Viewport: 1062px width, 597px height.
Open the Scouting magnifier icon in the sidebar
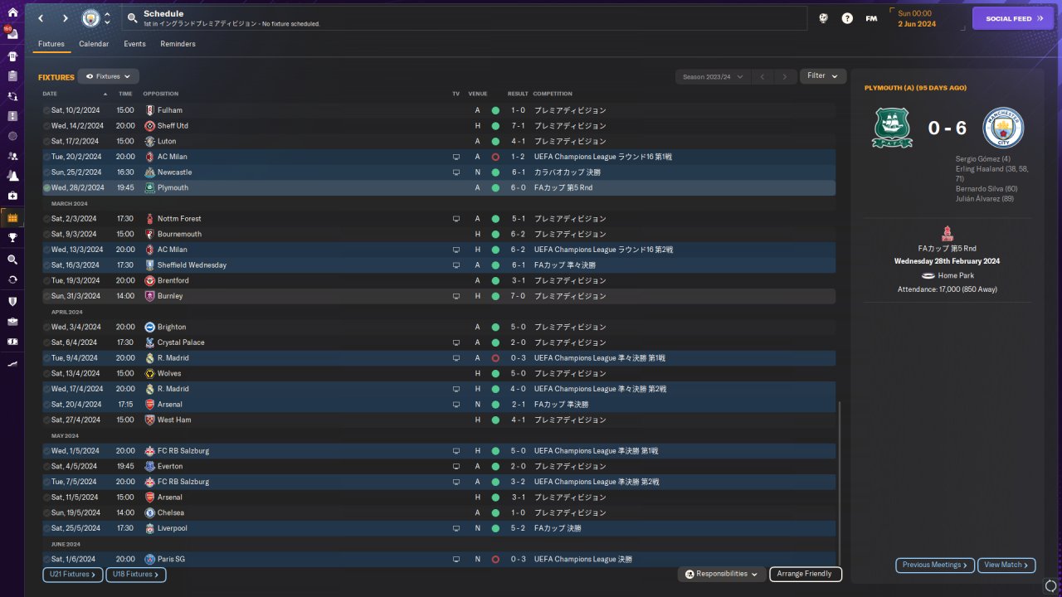pyautogui.click(x=12, y=260)
